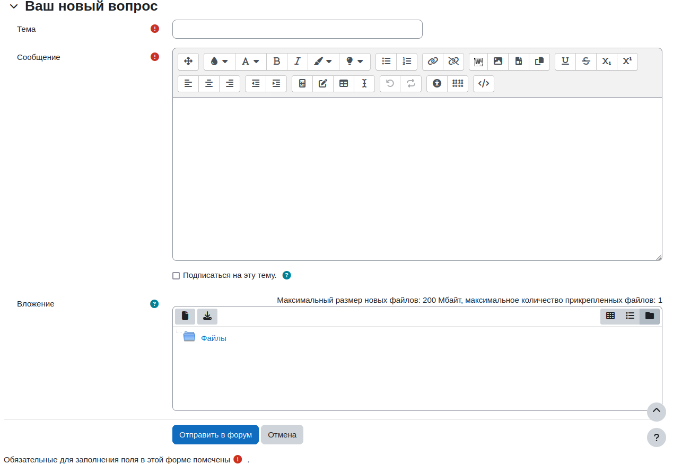Screen dimensions: 673x464
Task: Increase paragraph indent
Action: click(x=276, y=84)
